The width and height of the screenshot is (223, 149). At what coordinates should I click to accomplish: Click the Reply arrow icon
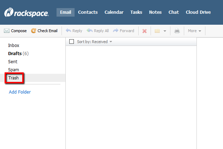point(69,30)
